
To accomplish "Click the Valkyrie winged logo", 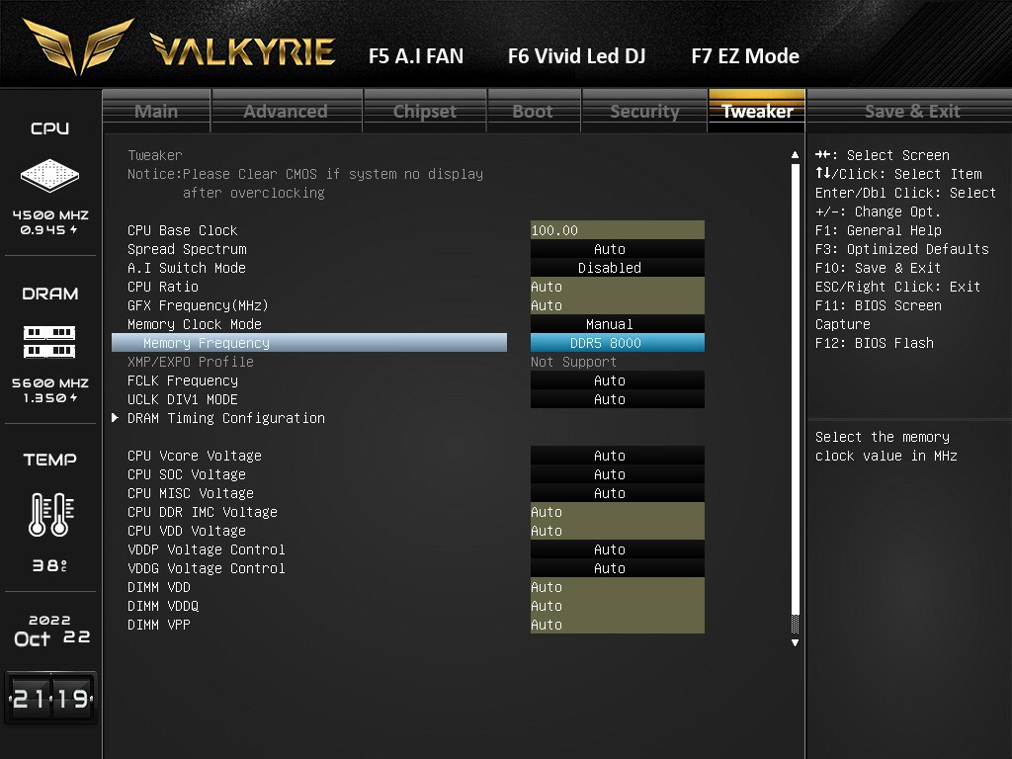I will (79, 46).
